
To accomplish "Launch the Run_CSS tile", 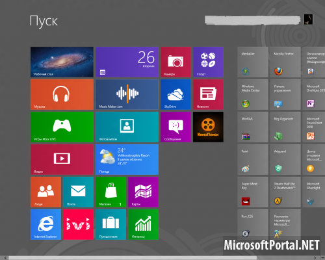I will tap(253, 224).
